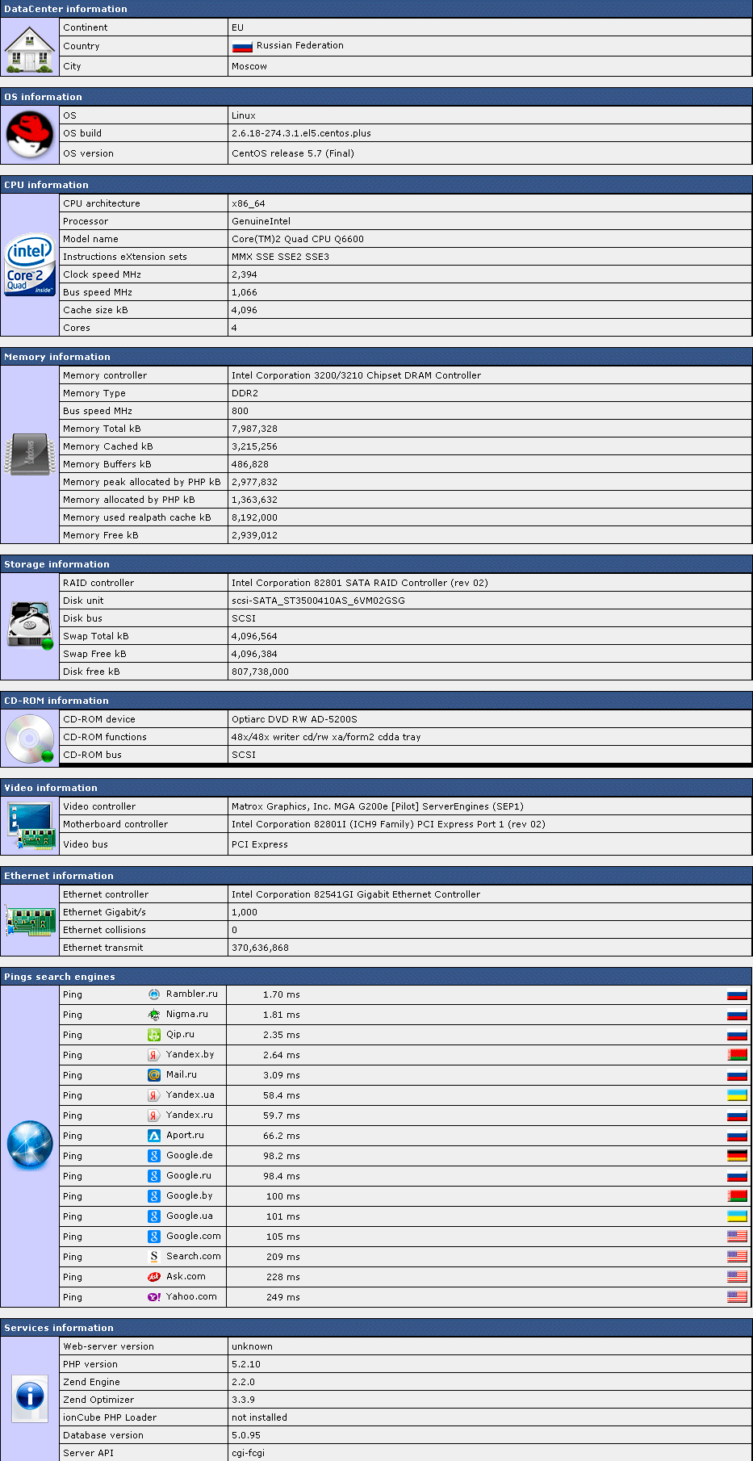The height and width of the screenshot is (1461, 753).
Task: Select the Memory Total value 7,987,328
Action: [254, 429]
